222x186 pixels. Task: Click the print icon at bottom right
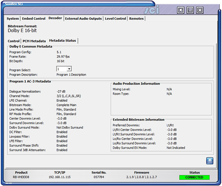(x=210, y=161)
